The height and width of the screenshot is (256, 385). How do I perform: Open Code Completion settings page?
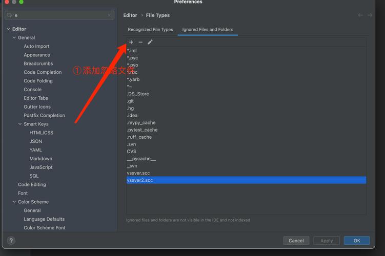[43, 72]
